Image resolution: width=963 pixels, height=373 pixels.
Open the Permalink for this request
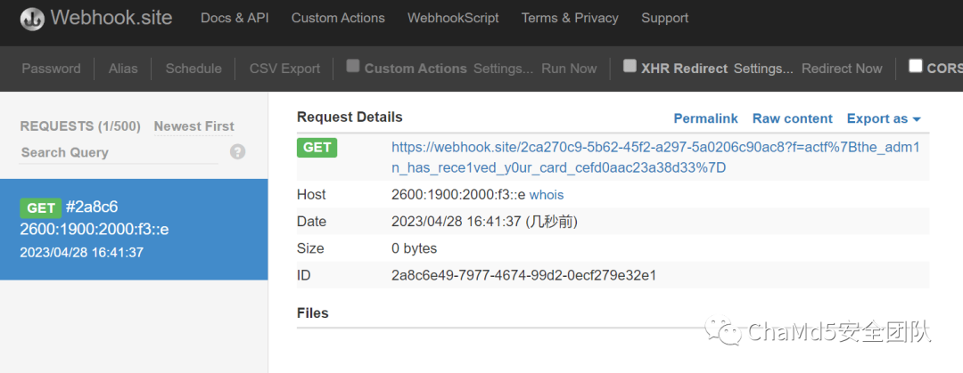coord(705,119)
